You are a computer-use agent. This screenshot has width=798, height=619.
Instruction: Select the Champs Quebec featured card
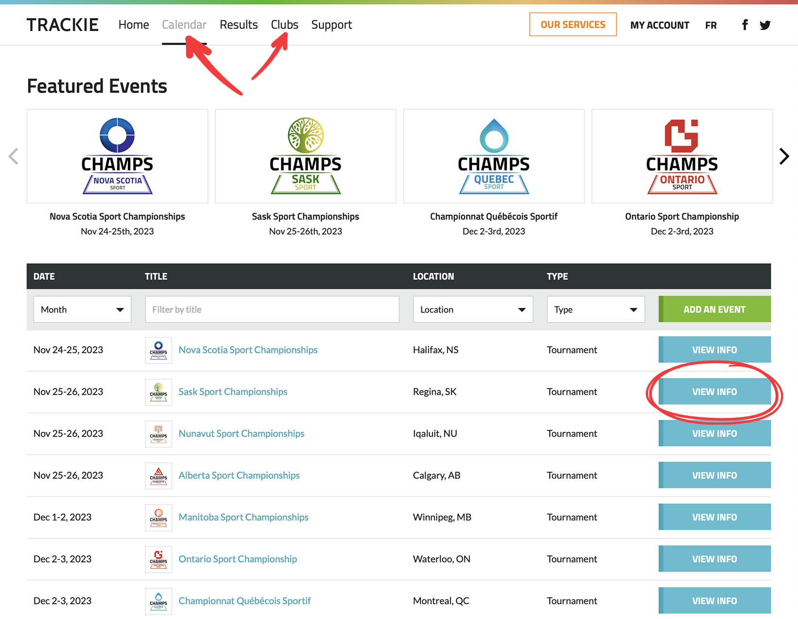[494, 156]
